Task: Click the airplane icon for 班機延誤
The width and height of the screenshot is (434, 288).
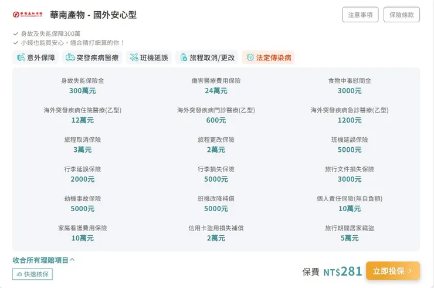Action: tap(134, 57)
